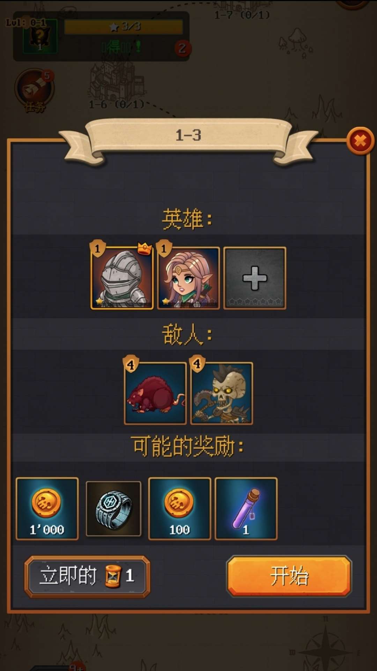
Task: Use instant completion 立即的 hourglass button
Action: point(87,576)
